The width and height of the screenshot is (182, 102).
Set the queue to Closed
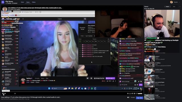[x=167, y=7]
